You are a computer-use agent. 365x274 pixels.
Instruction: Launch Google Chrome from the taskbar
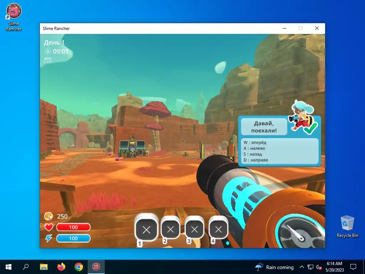[79, 267]
